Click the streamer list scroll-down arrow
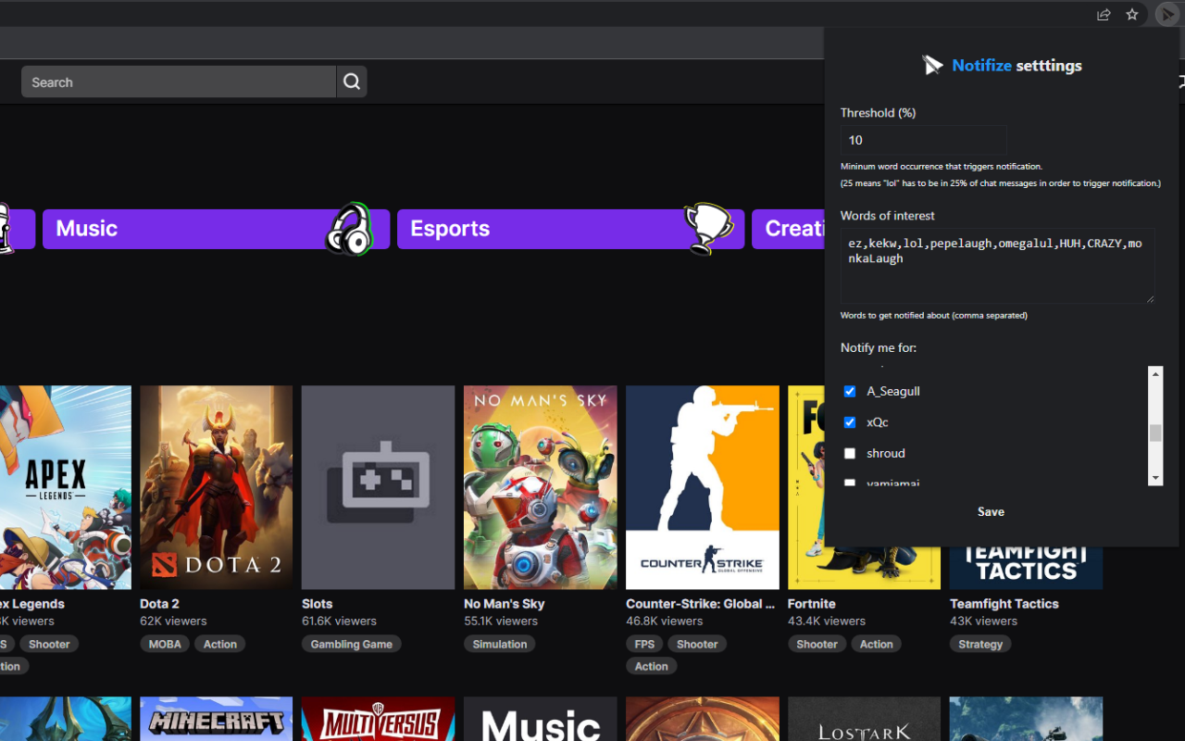This screenshot has width=1185, height=741. (x=1155, y=478)
